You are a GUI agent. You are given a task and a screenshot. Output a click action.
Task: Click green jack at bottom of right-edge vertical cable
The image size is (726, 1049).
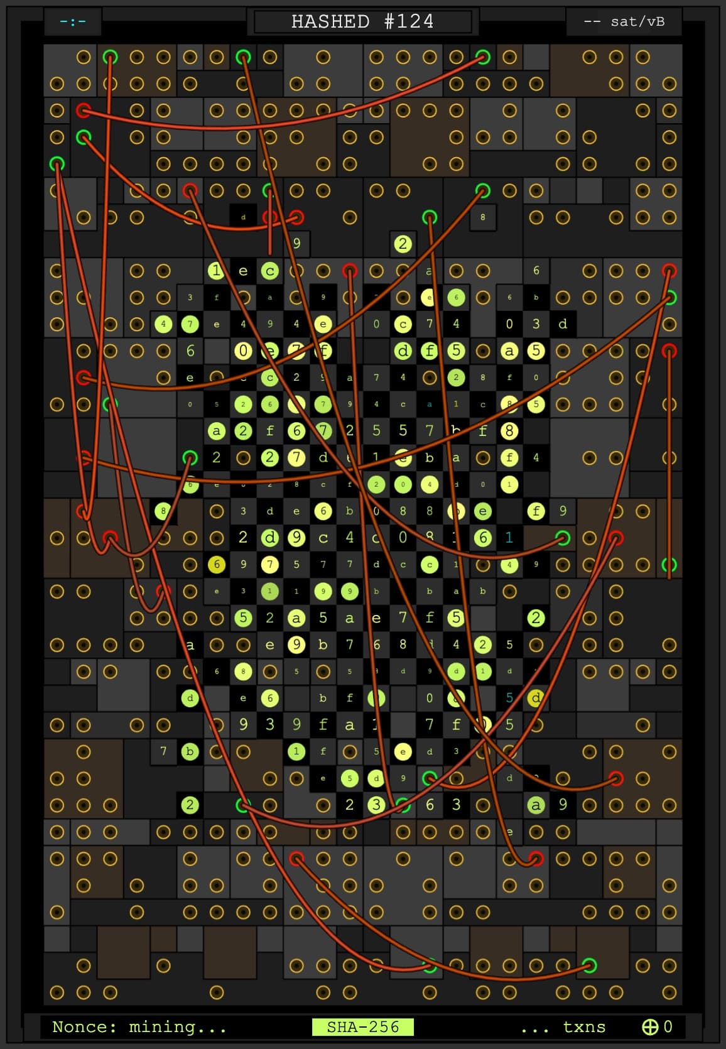pos(669,565)
